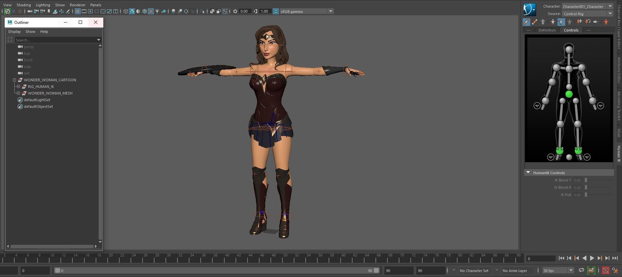Image resolution: width=622 pixels, height=277 pixels.
Task: Open the viewport Lighting menu
Action: pyautogui.click(x=43, y=5)
